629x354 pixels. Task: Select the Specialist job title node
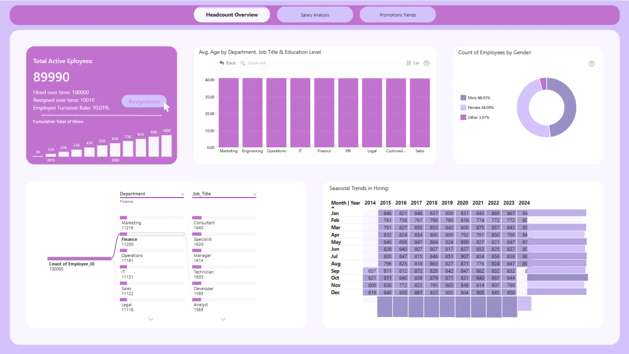[x=224, y=240]
